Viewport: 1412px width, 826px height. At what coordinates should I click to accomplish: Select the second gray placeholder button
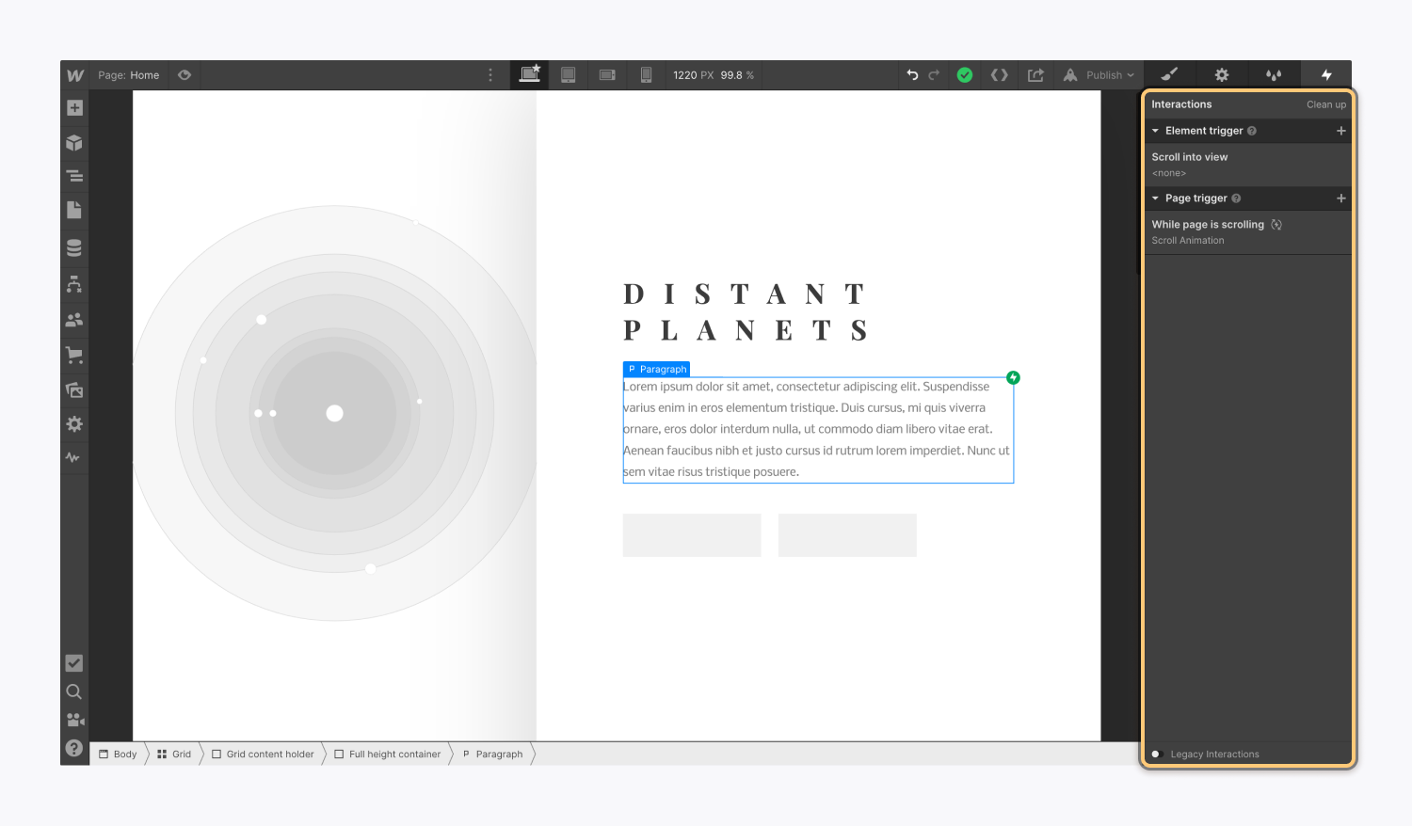[x=847, y=535]
